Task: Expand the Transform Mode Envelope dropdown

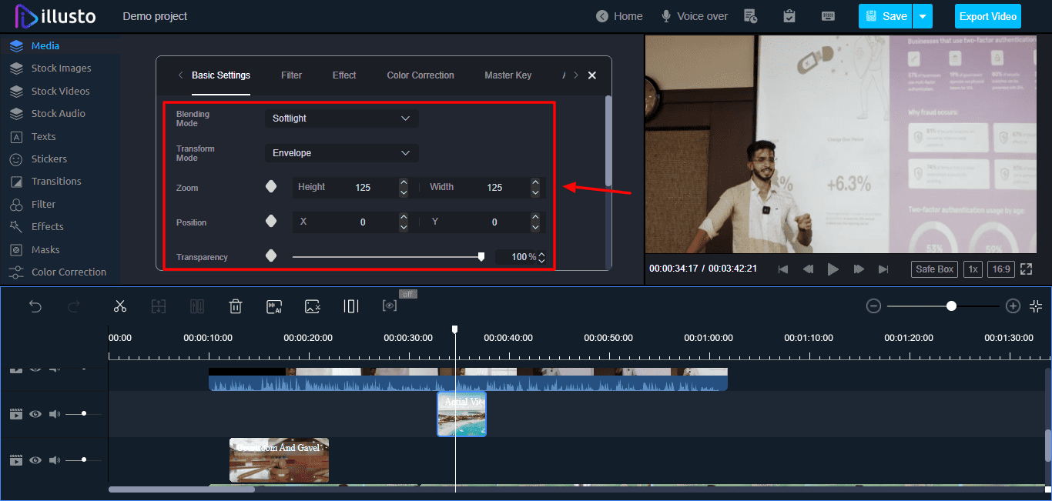Action: 341,153
